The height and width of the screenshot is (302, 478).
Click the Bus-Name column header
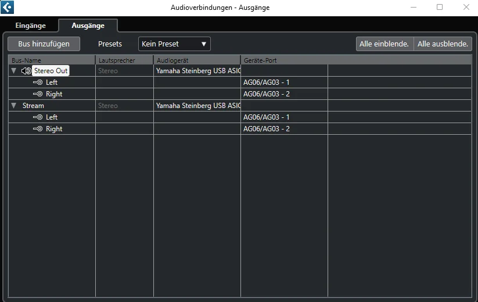coord(52,60)
